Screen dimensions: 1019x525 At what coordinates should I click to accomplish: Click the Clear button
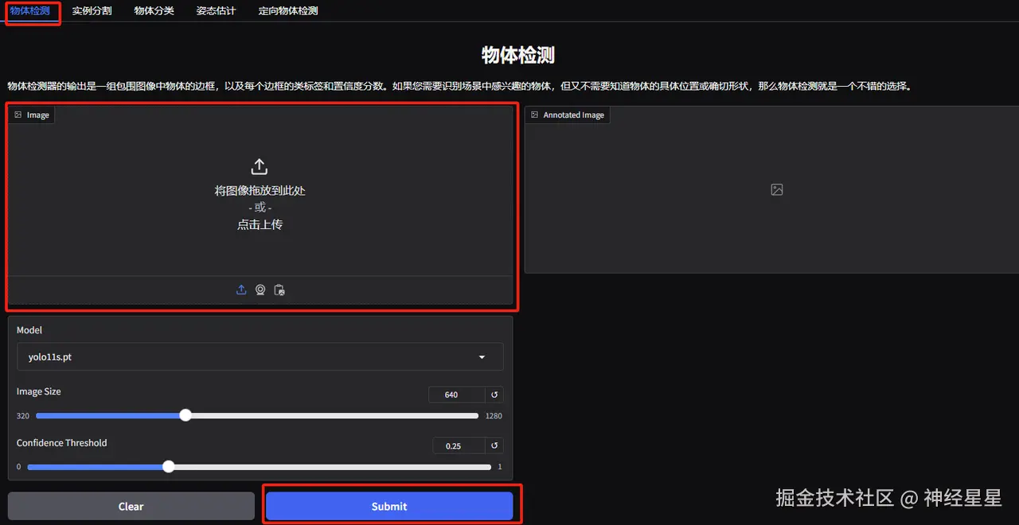click(131, 506)
